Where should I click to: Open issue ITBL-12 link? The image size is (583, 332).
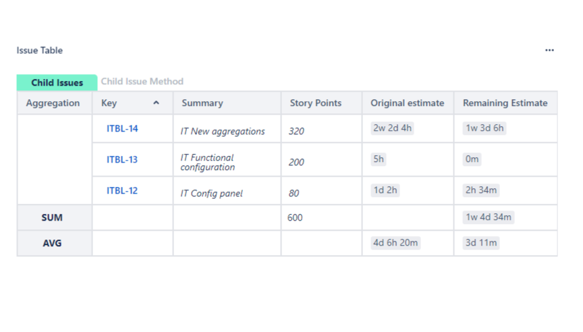(x=122, y=190)
